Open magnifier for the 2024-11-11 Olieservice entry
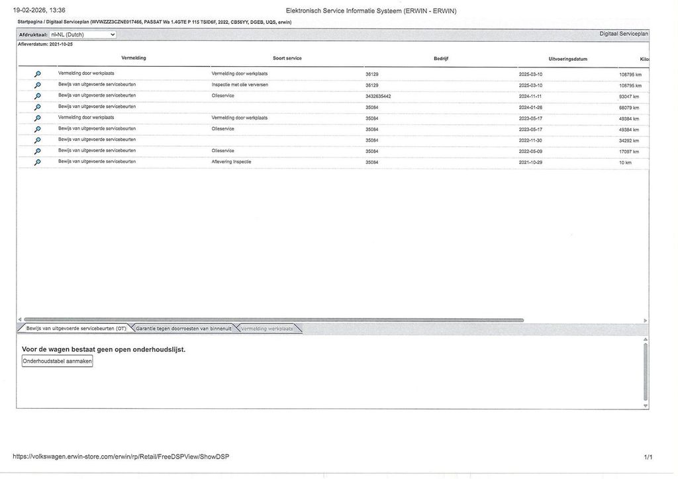 pos(37,96)
